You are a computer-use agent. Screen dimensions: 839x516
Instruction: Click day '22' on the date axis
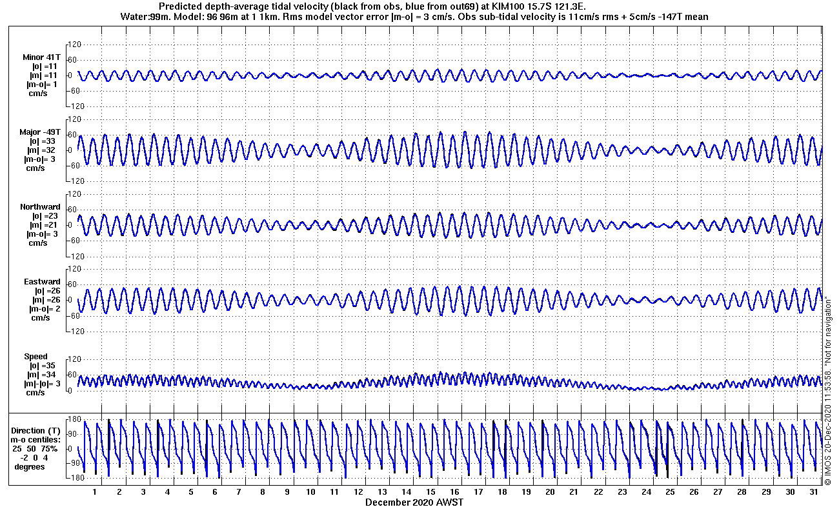(x=598, y=492)
